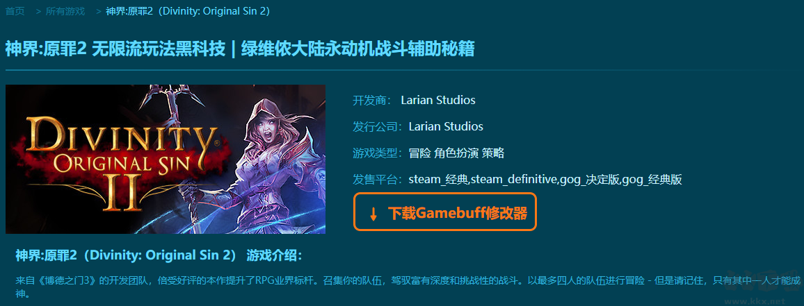The image size is (804, 306).
Task: Download the Gamebuff修改器 trainer
Action: coord(444,212)
